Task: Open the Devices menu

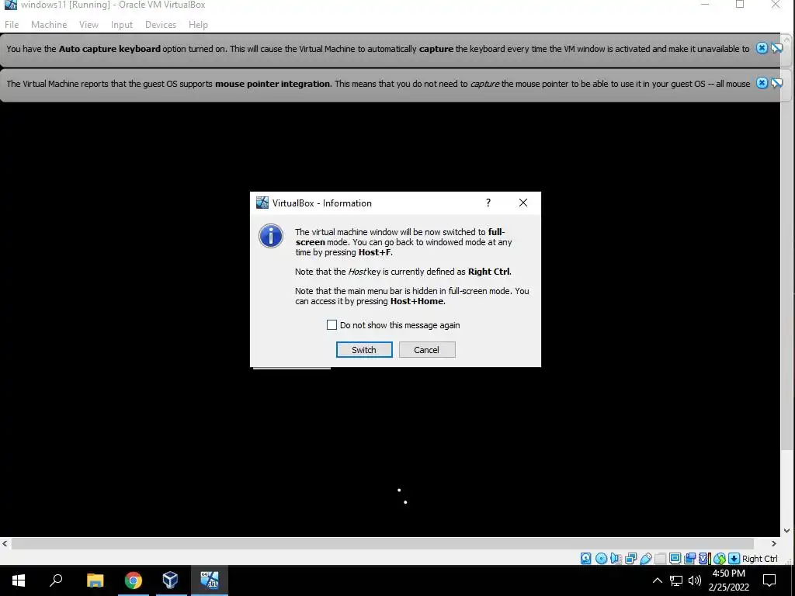Action: coord(161,24)
